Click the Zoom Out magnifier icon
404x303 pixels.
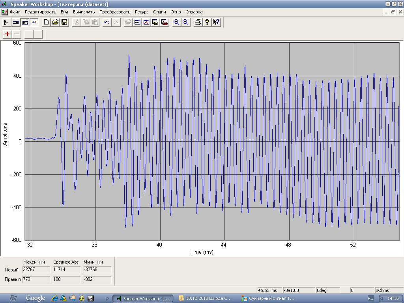[x=185, y=22]
